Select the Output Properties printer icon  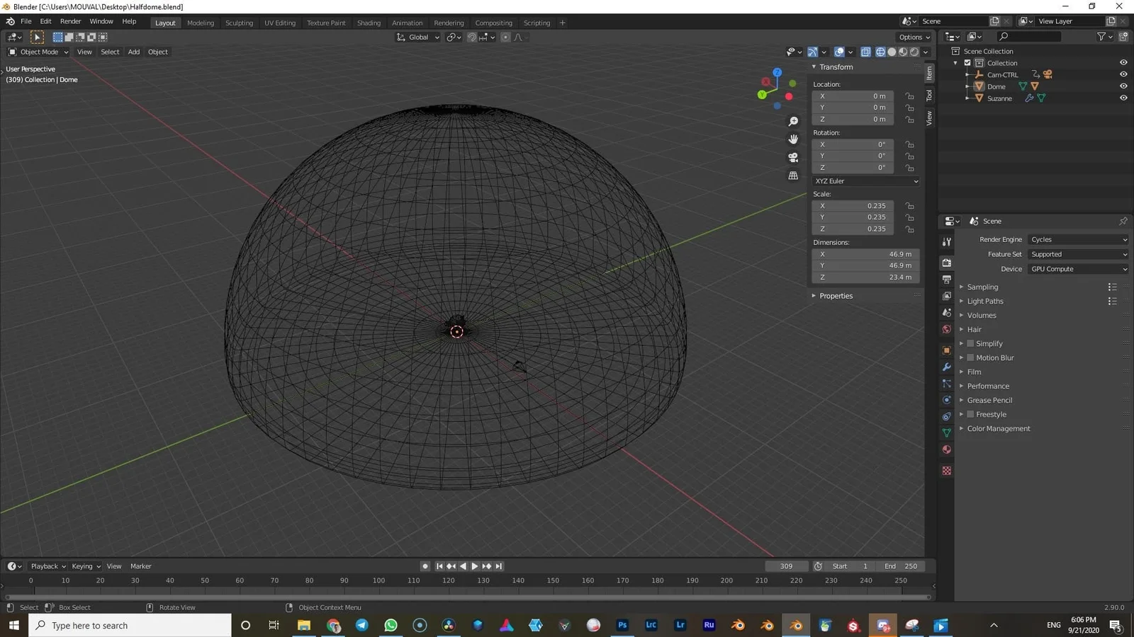click(946, 277)
